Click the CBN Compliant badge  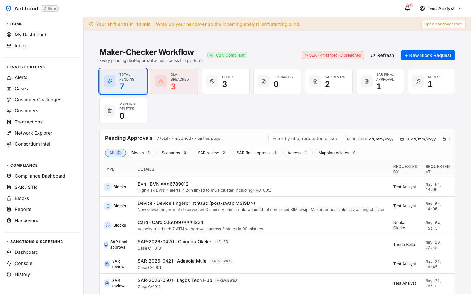coord(227,55)
